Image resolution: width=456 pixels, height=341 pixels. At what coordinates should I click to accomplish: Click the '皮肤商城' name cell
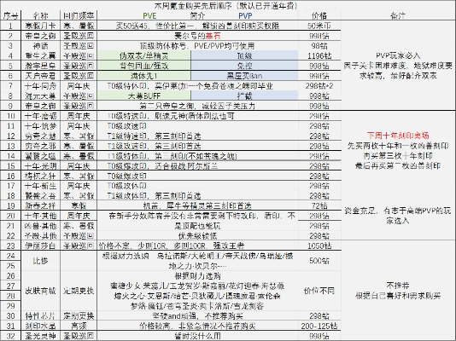coord(40,291)
